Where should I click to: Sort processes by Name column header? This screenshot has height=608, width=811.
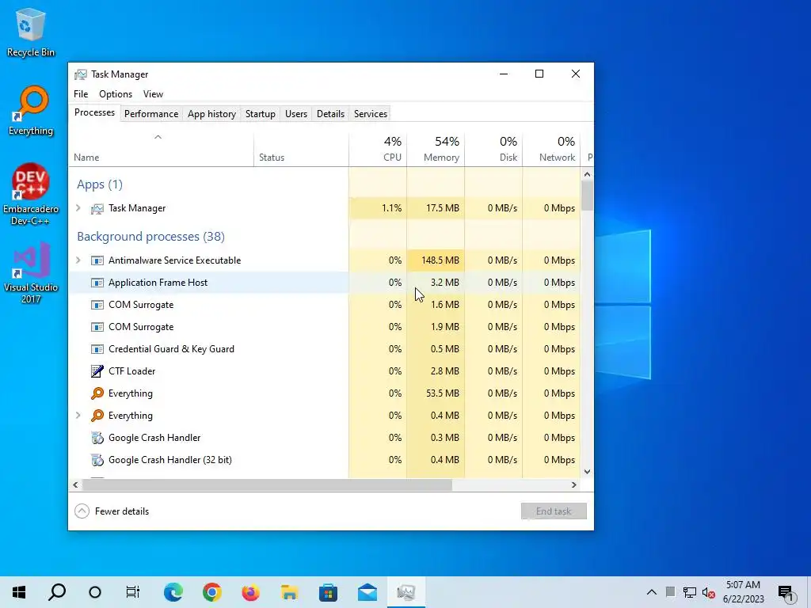pos(160,150)
